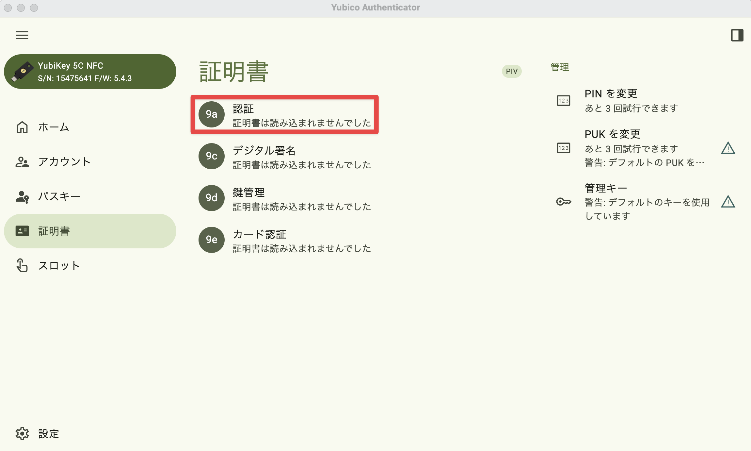
Task: Go to ホーム in the sidebar
Action: (90, 127)
